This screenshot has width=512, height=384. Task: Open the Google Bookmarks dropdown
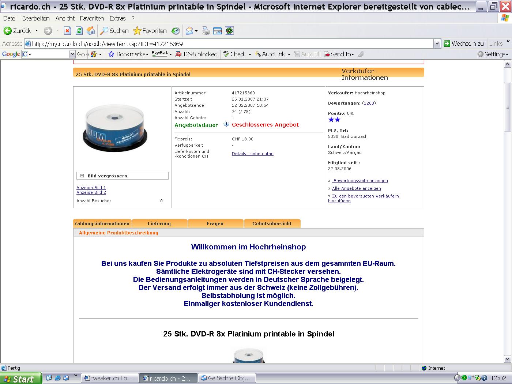[x=128, y=54]
